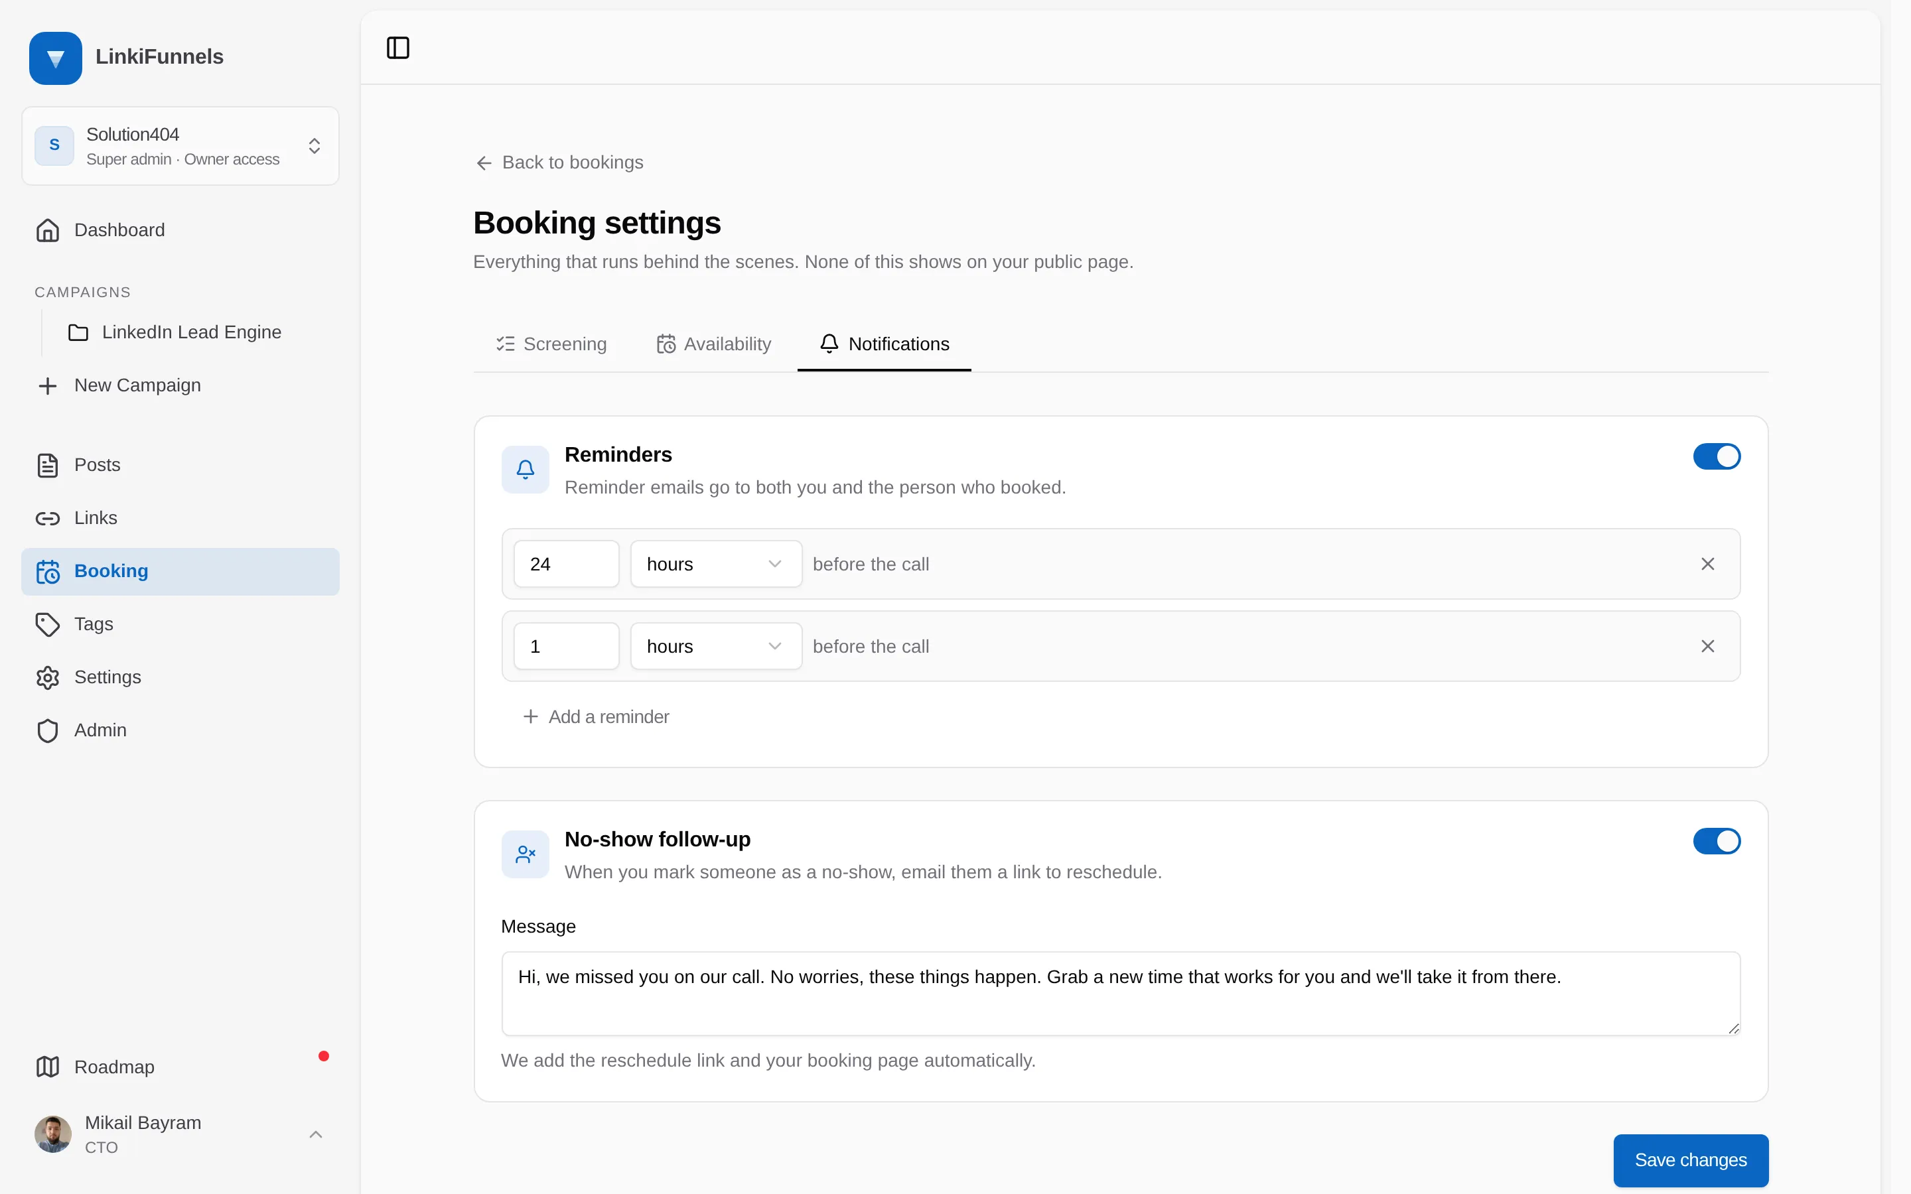
Task: Toggle the sidebar panel icon
Action: click(x=398, y=48)
